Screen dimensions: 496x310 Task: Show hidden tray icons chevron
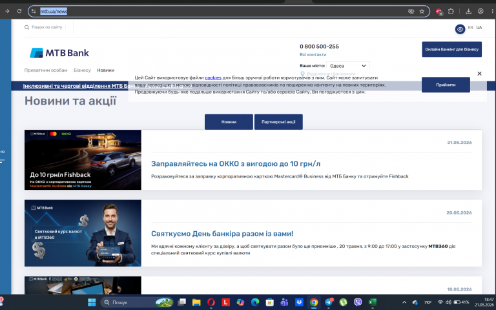(x=404, y=302)
